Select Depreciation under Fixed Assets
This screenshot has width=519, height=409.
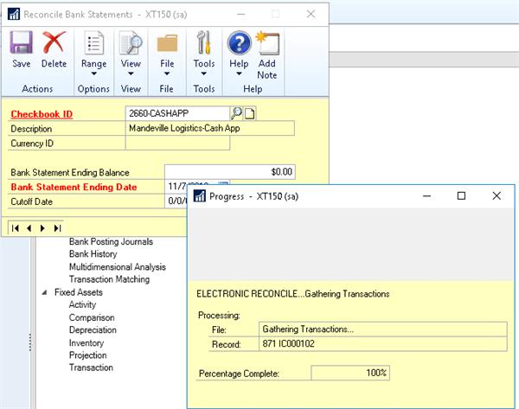[x=93, y=330]
